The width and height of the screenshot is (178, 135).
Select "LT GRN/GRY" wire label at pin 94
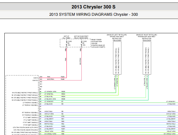coord(49,101)
